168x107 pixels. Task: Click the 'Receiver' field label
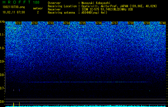pyautogui.click(x=54, y=9)
